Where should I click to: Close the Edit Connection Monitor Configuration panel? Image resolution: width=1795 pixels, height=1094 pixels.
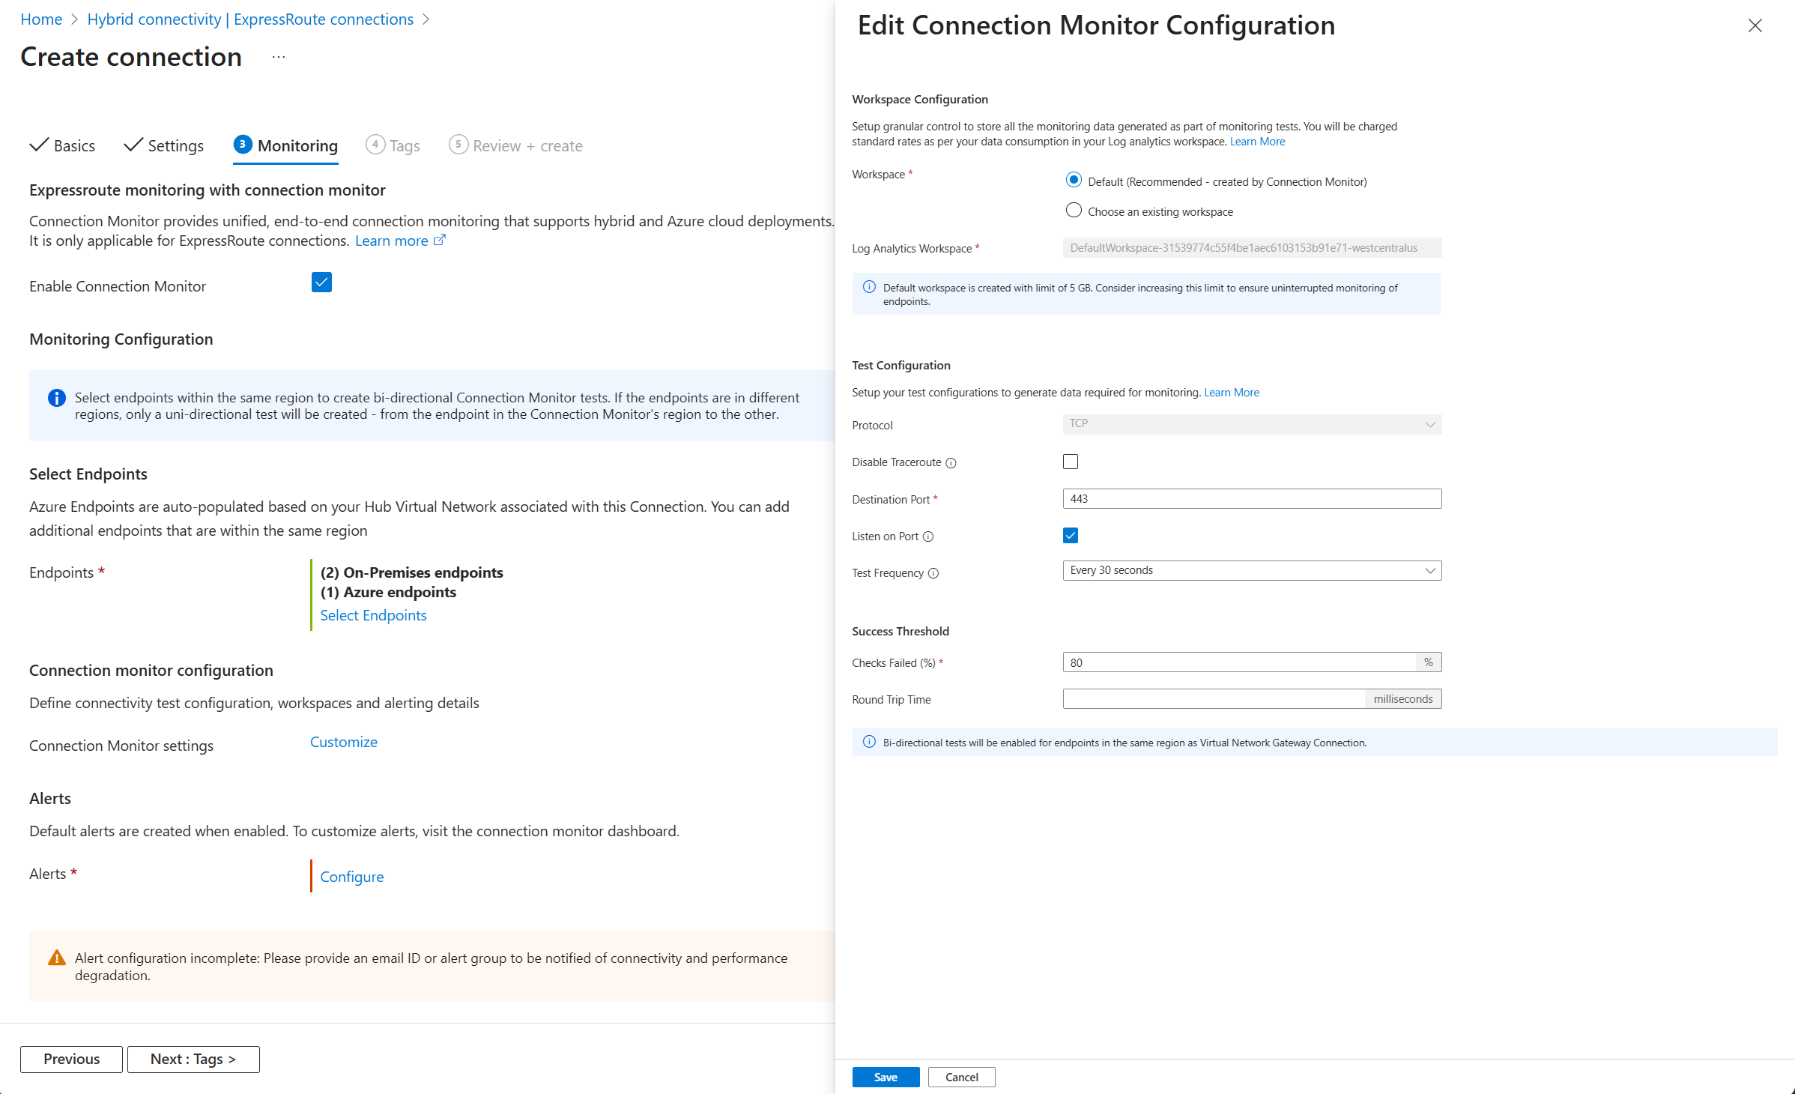pyautogui.click(x=1755, y=25)
